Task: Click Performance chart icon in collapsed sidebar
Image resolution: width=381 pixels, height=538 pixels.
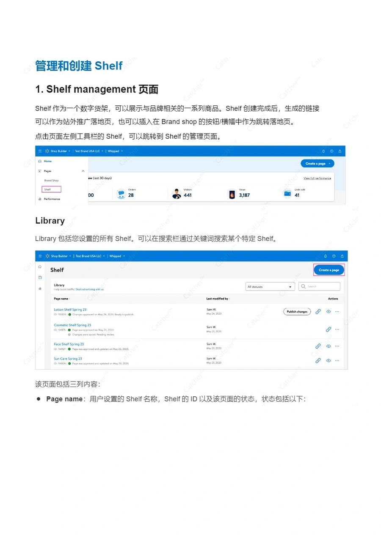Action: click(40, 288)
